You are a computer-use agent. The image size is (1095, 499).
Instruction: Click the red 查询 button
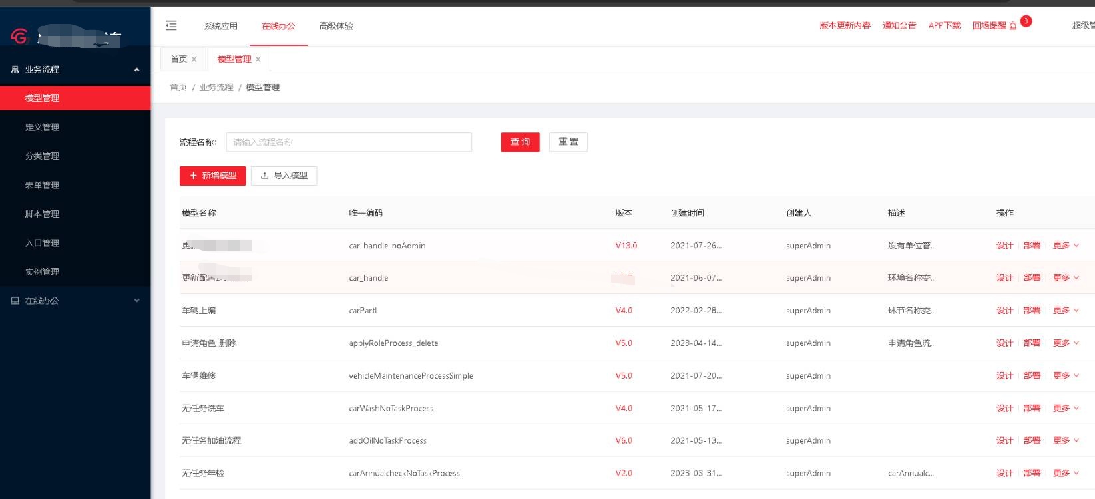[520, 142]
